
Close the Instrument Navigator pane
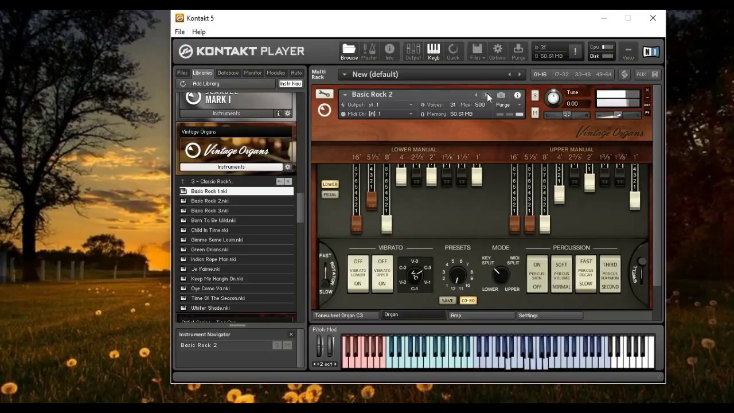tap(291, 334)
